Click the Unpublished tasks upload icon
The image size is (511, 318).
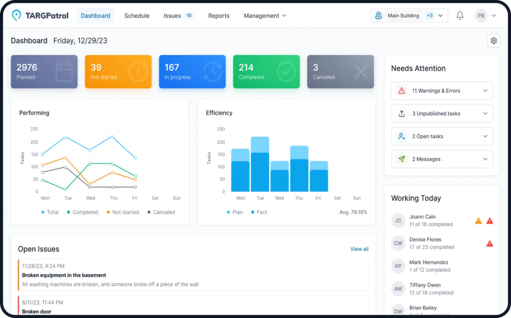coord(402,114)
